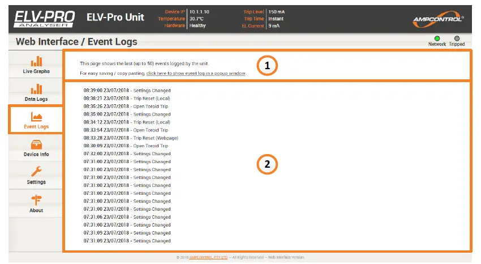Viewport: 481px width, 264px height.
Task: Select the 07:32:00 Settings Changed entry
Action: (127, 154)
